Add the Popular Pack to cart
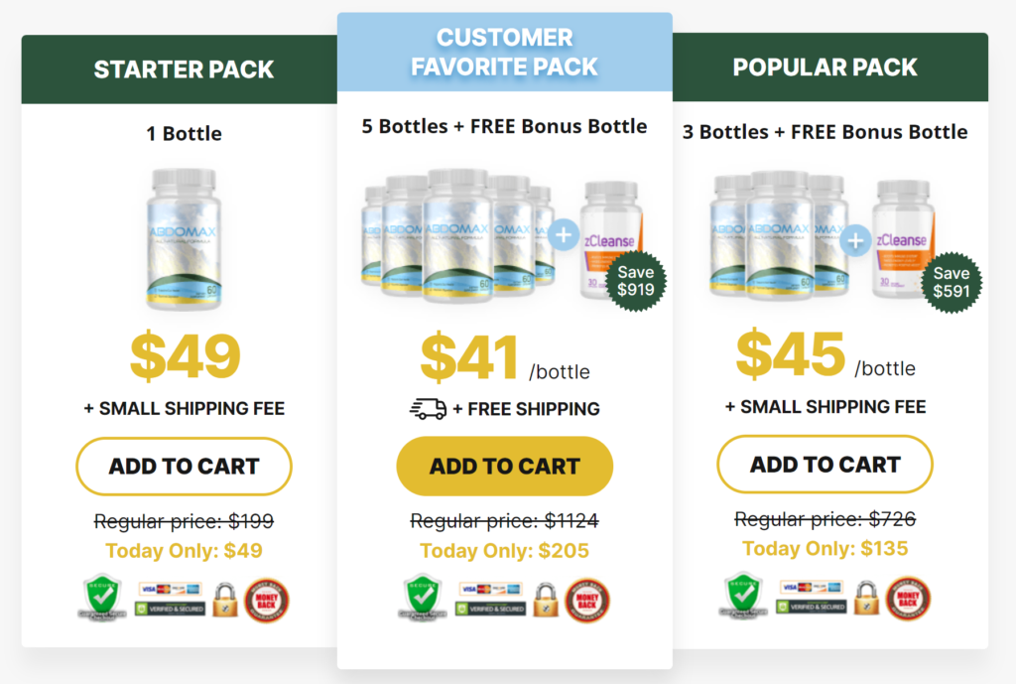The height and width of the screenshot is (684, 1016). click(825, 465)
